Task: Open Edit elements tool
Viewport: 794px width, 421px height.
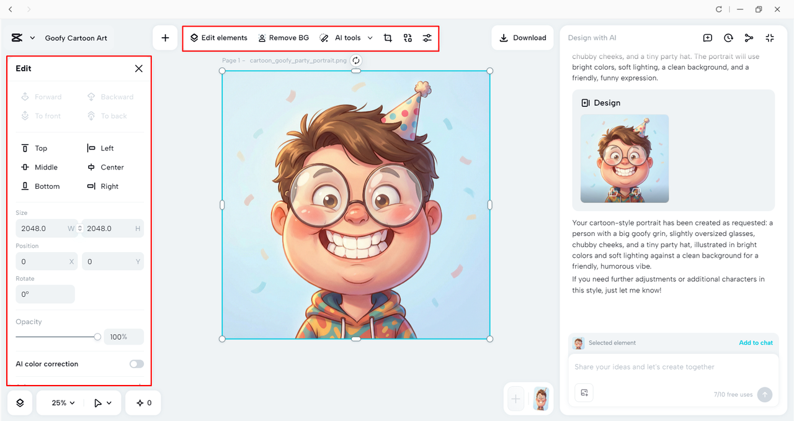Action: (x=218, y=38)
